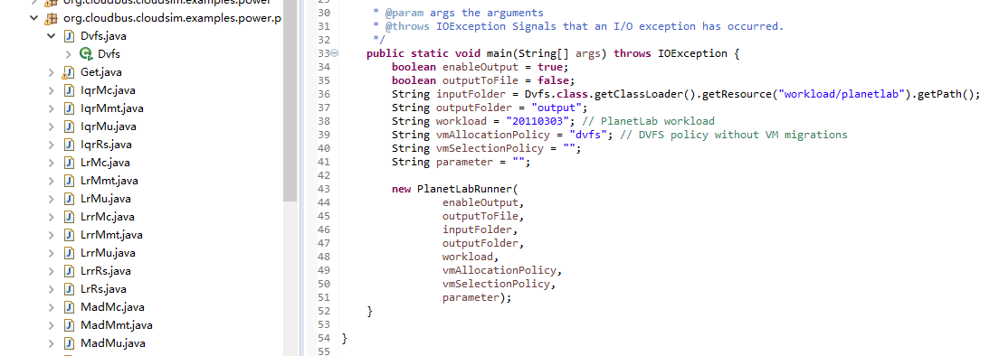Click the LrMmt.java file icon

point(70,181)
